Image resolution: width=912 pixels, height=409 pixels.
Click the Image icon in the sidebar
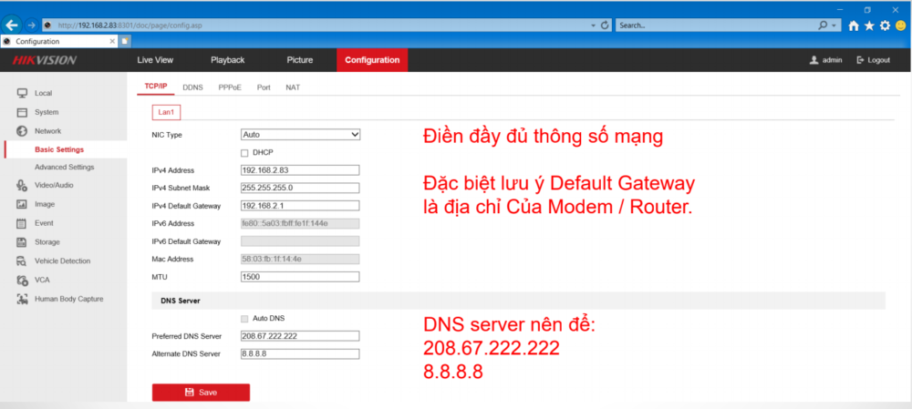point(22,204)
